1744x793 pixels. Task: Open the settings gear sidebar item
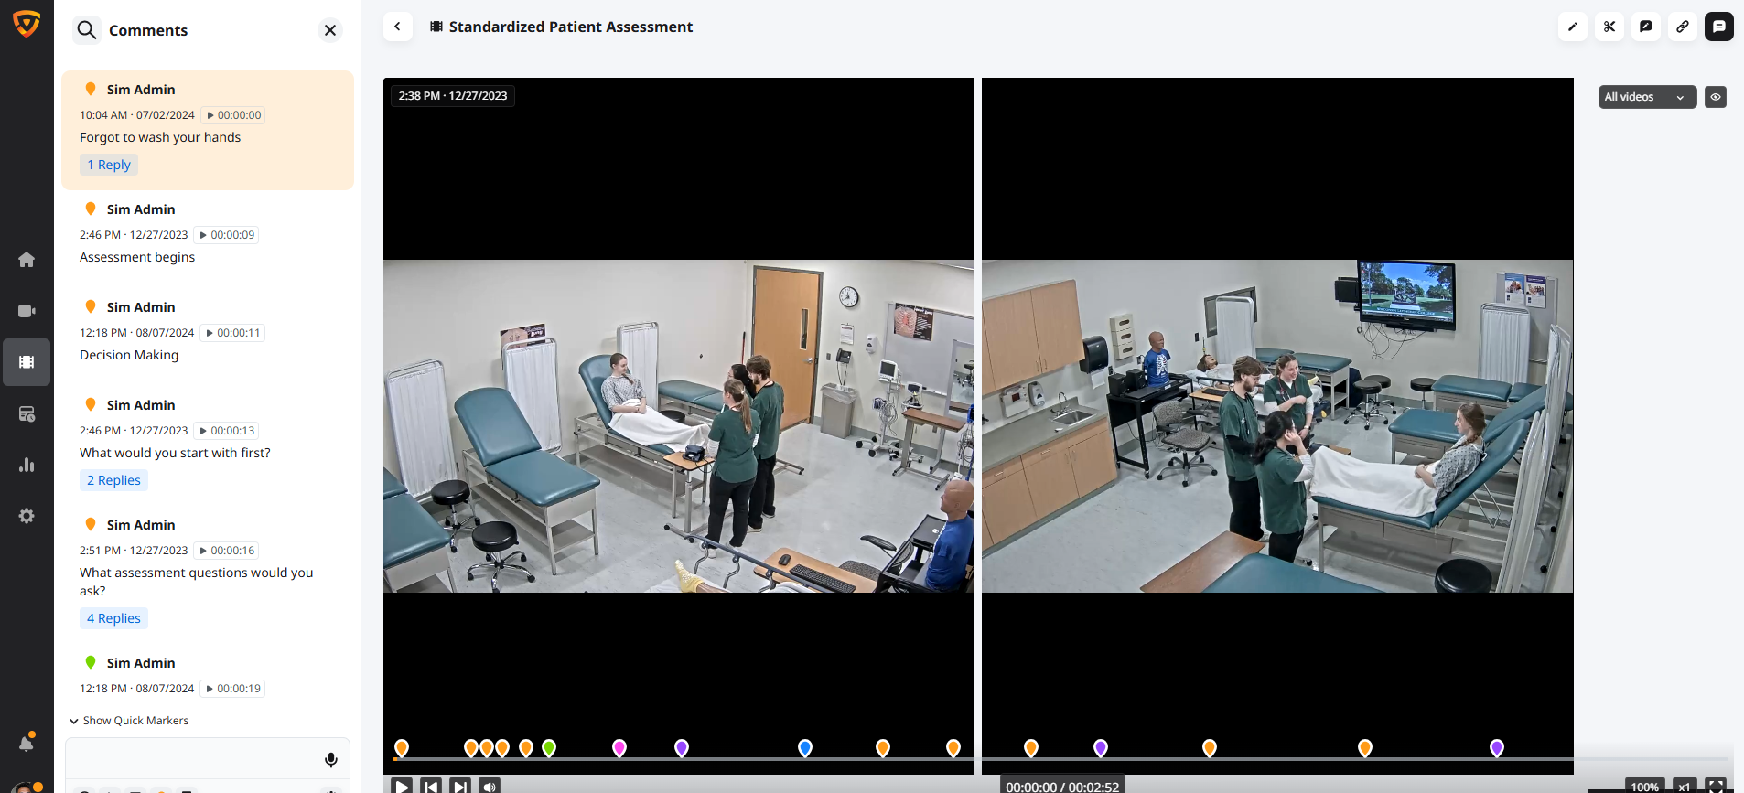pos(27,516)
